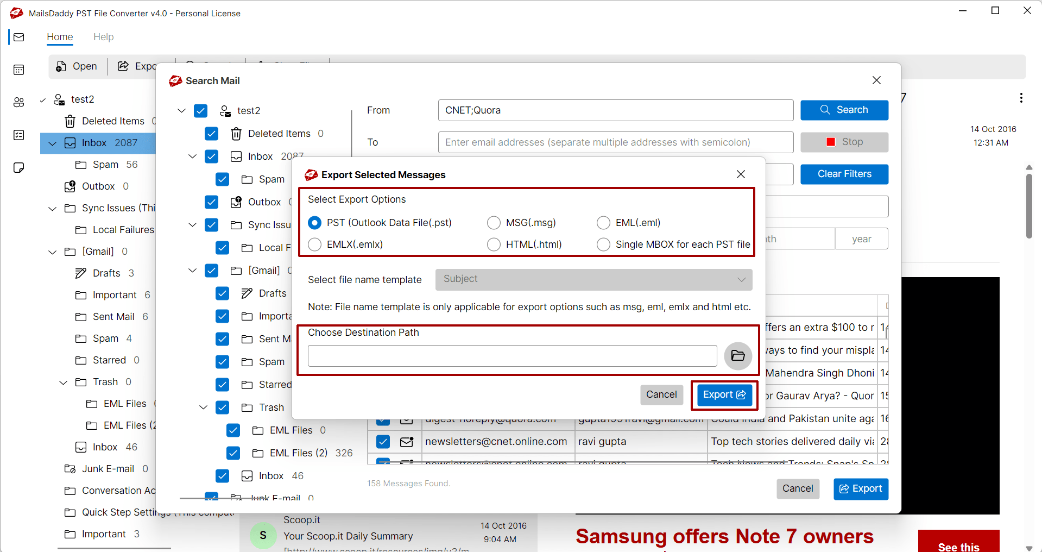Click Export in Export Selected Messages dialog
Image resolution: width=1042 pixels, height=552 pixels.
724,395
